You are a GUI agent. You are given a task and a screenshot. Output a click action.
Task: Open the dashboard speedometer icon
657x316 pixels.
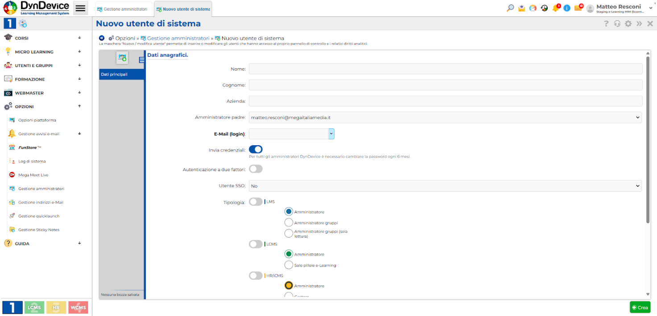[x=533, y=8]
